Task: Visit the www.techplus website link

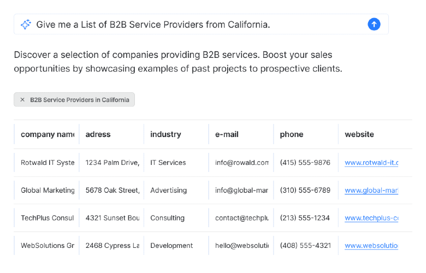Action: click(x=371, y=218)
